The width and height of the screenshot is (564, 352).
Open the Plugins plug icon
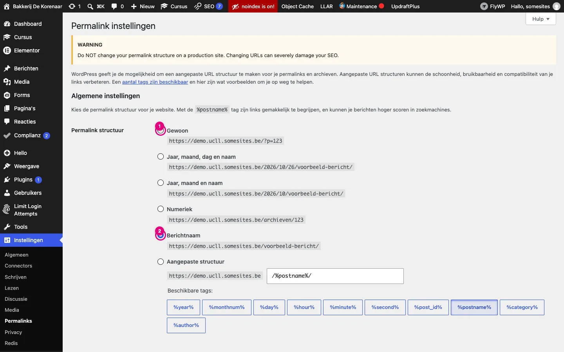point(7,180)
